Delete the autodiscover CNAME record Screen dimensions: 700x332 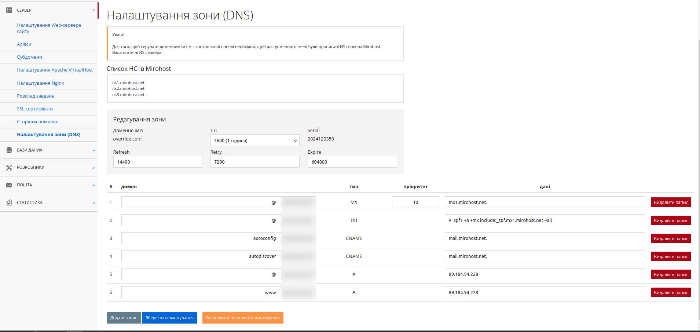pyautogui.click(x=671, y=256)
